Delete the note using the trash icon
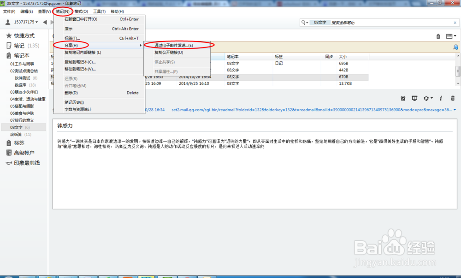This screenshot has width=461, height=278. point(453,98)
